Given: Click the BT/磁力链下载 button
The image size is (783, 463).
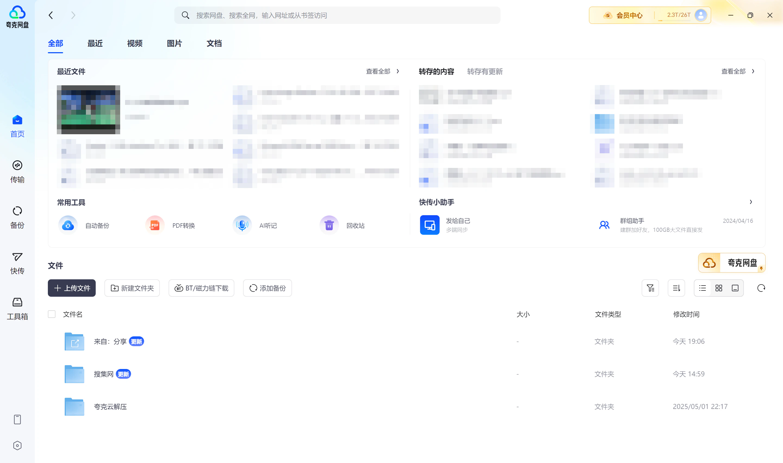Looking at the screenshot, I should [201, 288].
